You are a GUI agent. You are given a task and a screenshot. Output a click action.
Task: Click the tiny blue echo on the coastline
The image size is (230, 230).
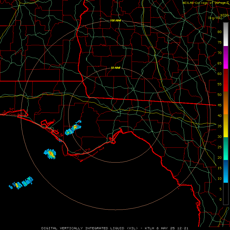click(60, 140)
